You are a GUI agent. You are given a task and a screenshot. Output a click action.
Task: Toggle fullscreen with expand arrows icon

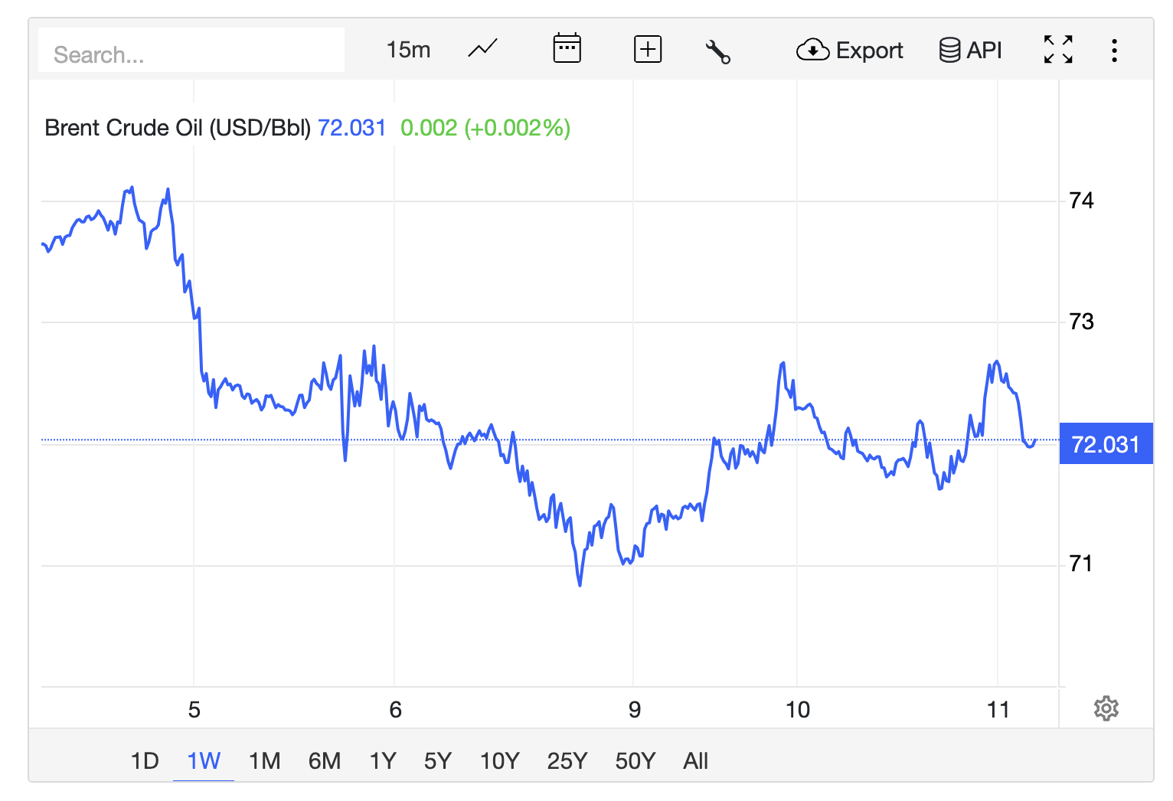(x=1058, y=50)
